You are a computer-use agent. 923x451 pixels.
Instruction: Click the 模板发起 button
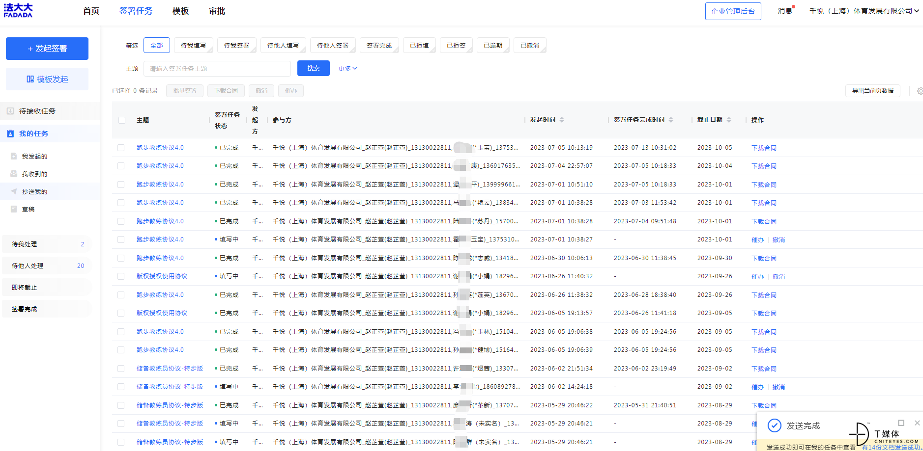tap(47, 79)
